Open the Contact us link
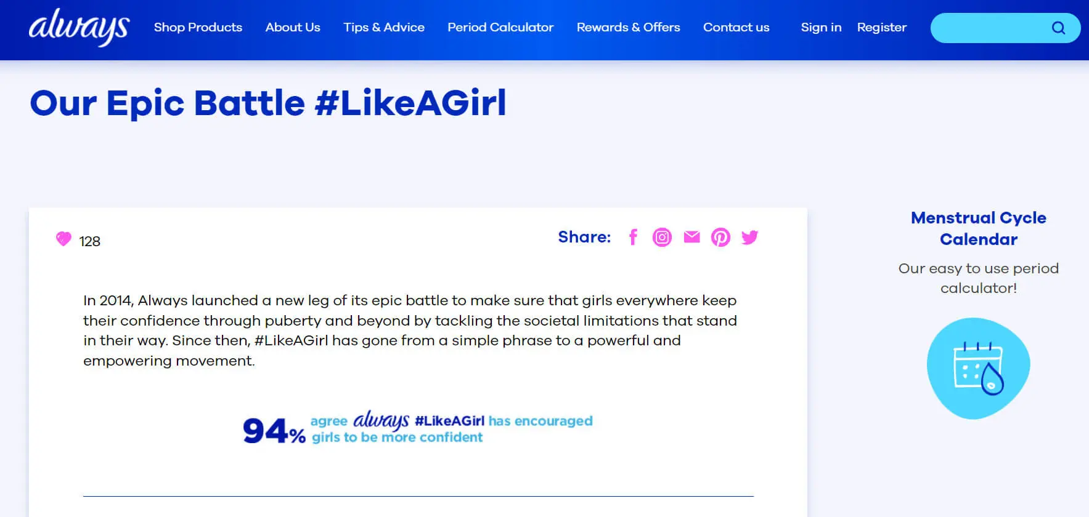 (x=736, y=27)
